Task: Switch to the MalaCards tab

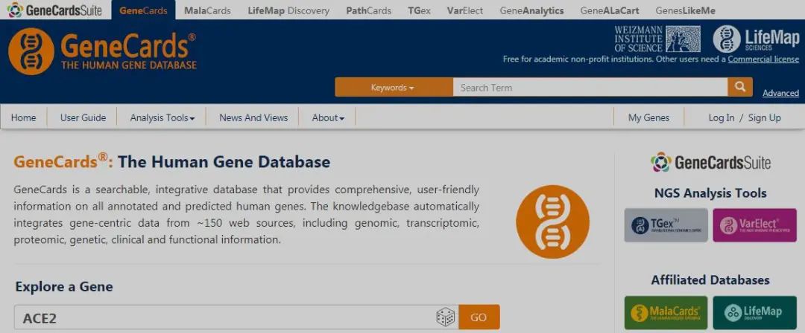Action: [207, 10]
